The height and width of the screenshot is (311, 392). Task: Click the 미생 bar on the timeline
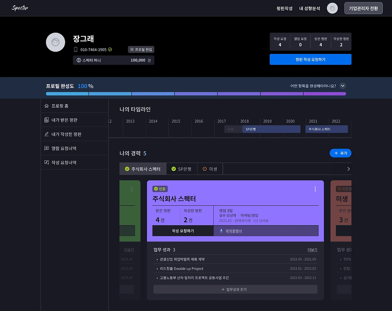pos(233,129)
